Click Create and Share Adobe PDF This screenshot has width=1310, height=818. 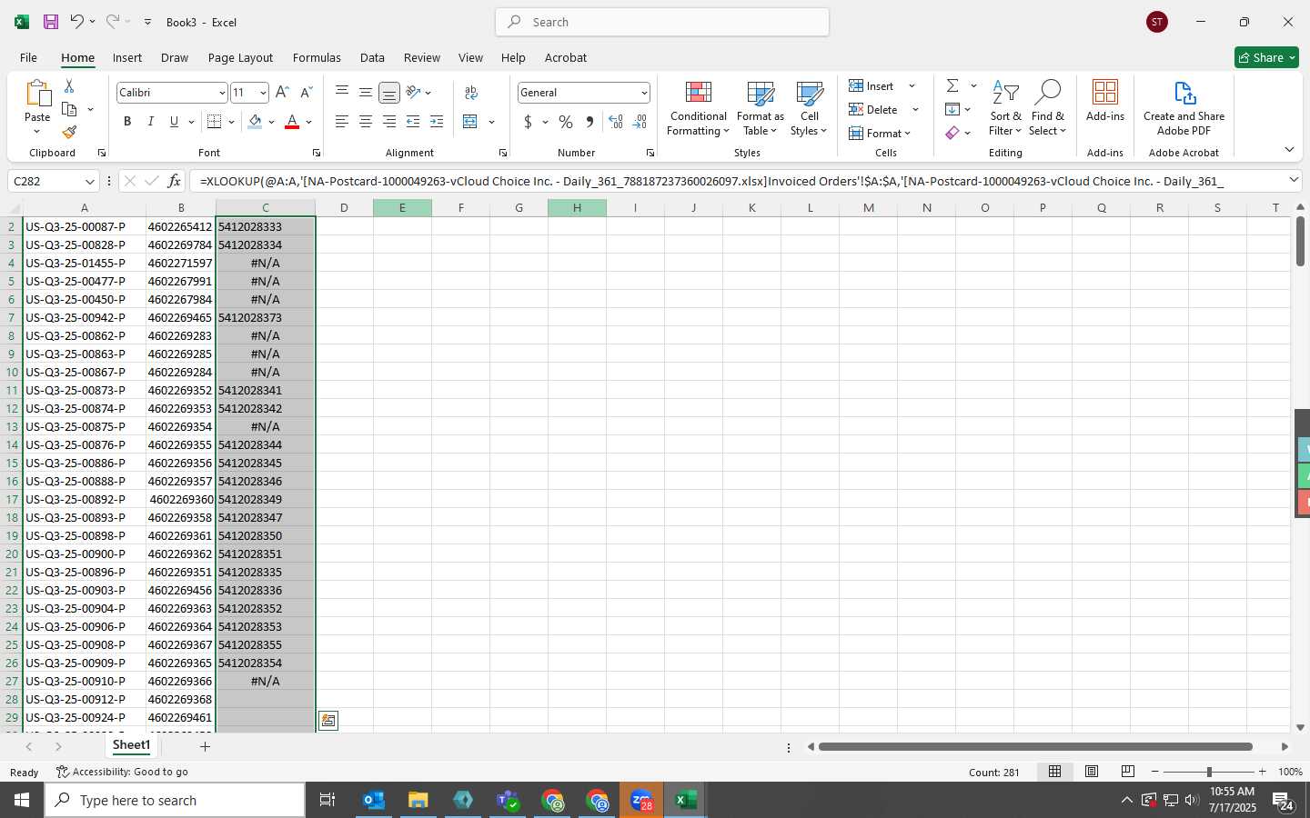click(x=1184, y=109)
